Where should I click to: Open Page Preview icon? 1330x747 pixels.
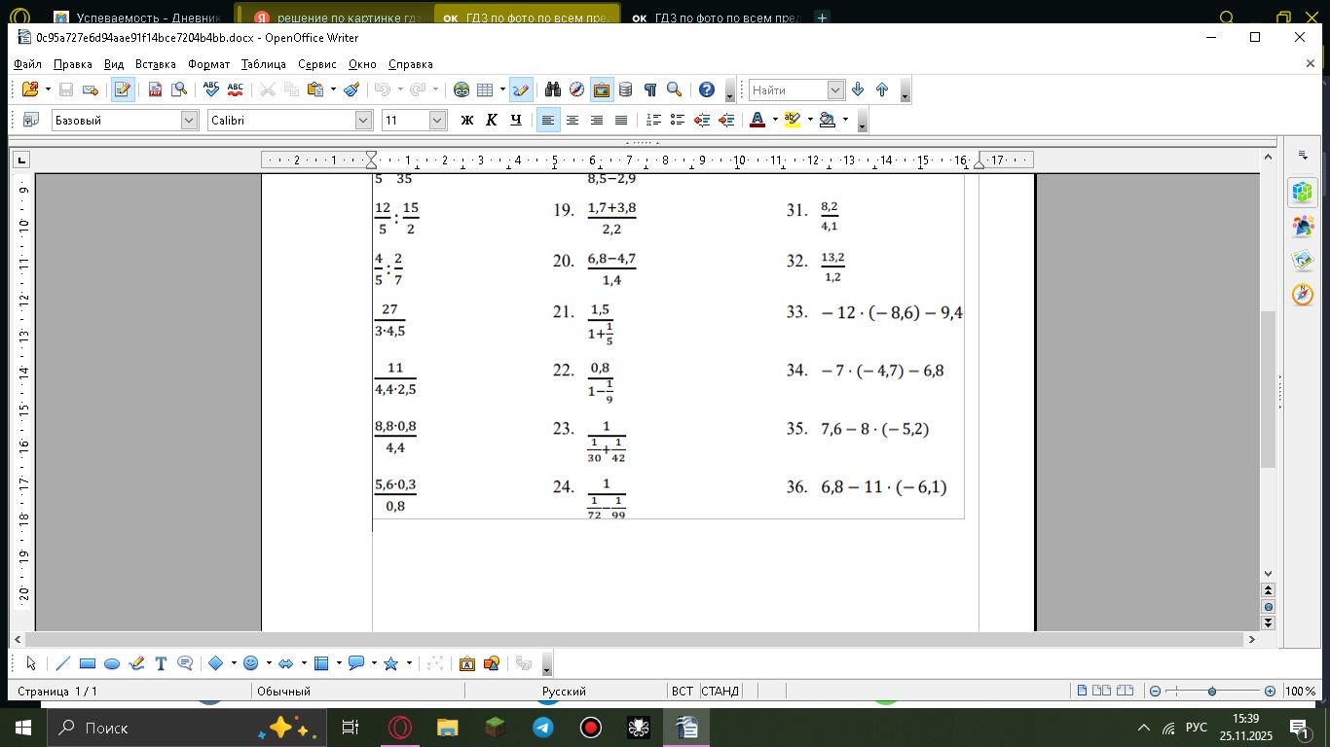coord(179,89)
